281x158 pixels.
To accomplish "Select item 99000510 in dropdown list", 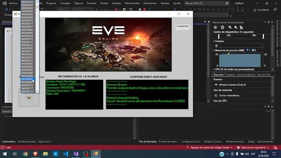I will click(27, 39).
